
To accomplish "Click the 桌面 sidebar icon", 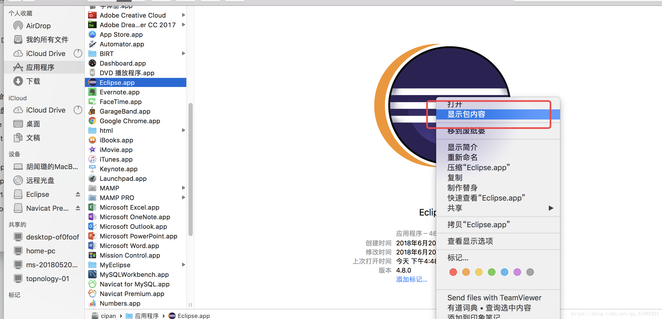I will (x=18, y=124).
